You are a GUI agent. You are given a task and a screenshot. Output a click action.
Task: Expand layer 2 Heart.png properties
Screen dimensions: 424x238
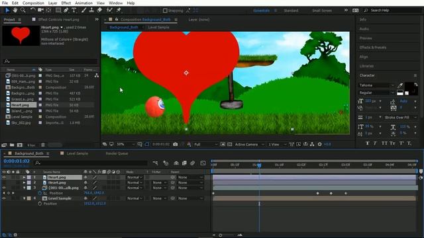pyautogui.click(x=24, y=182)
